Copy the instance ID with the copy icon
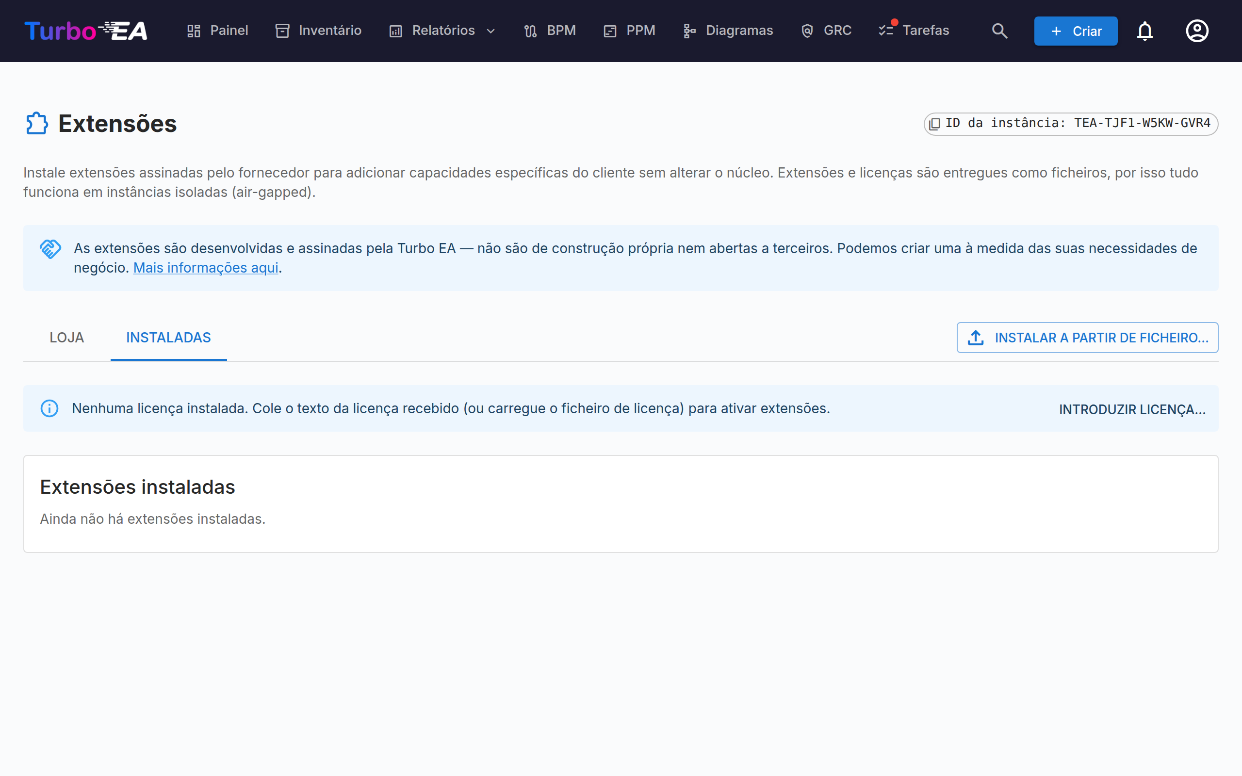The height and width of the screenshot is (776, 1242). (934, 124)
